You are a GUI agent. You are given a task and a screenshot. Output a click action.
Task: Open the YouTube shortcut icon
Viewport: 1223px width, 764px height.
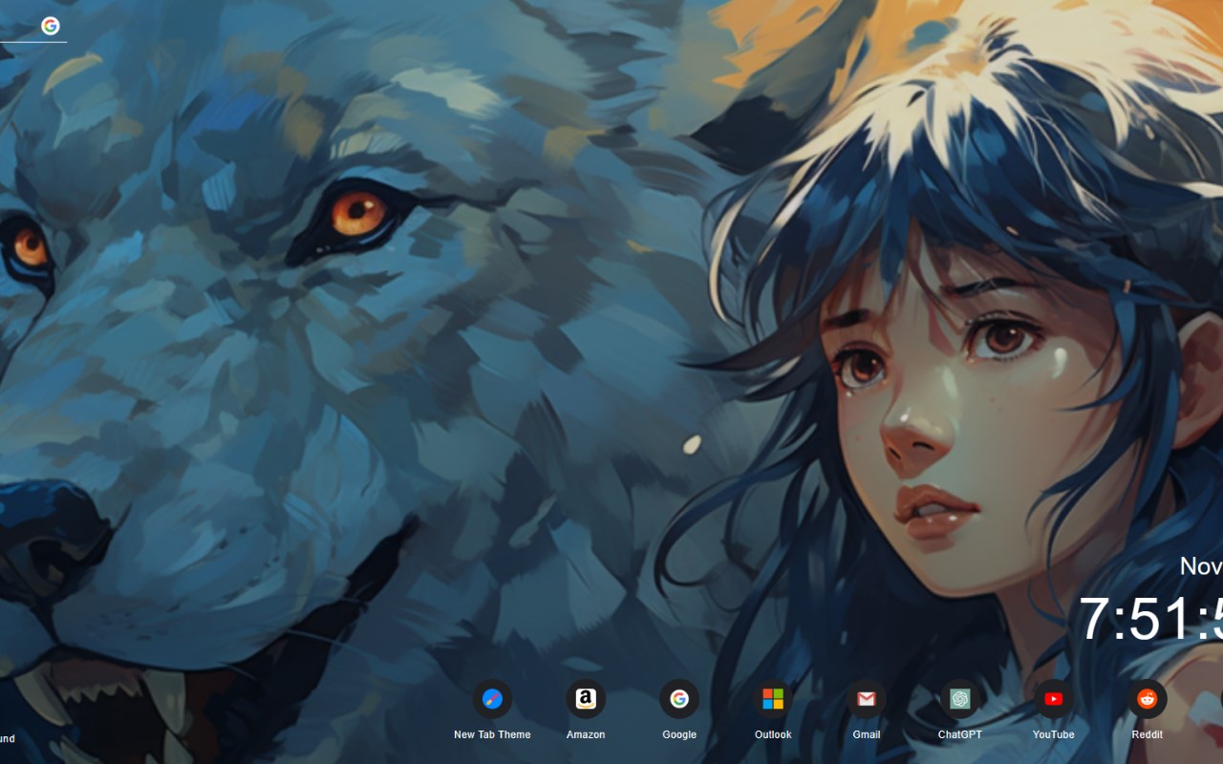click(x=1054, y=699)
